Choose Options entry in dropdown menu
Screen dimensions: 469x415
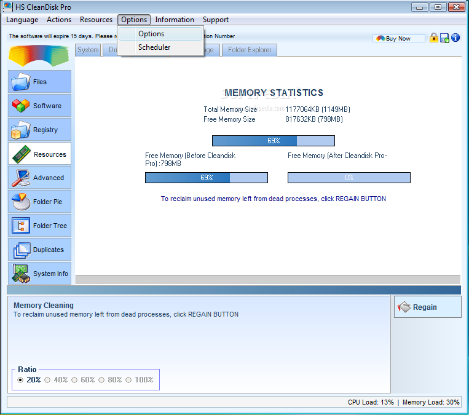(160, 34)
